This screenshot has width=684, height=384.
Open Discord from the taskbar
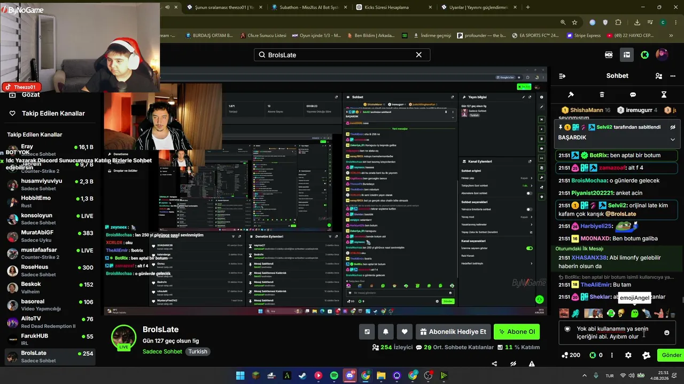coord(350,375)
